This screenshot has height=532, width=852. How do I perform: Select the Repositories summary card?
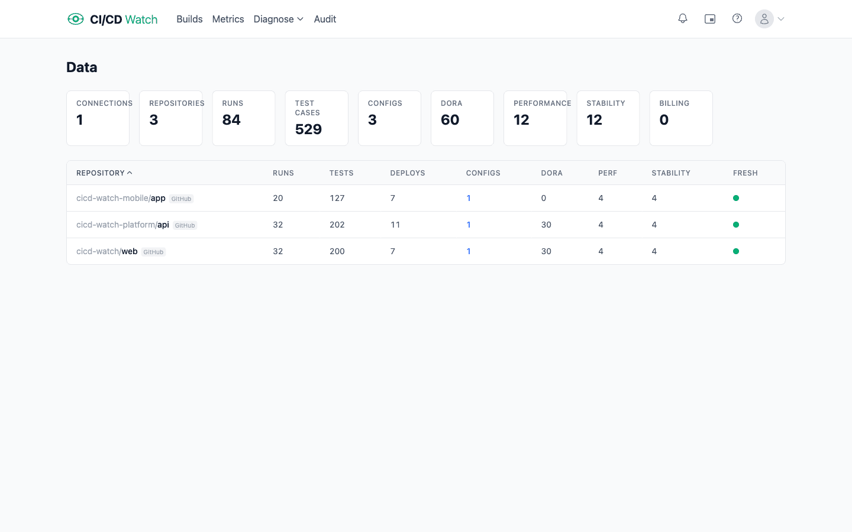[x=170, y=118]
